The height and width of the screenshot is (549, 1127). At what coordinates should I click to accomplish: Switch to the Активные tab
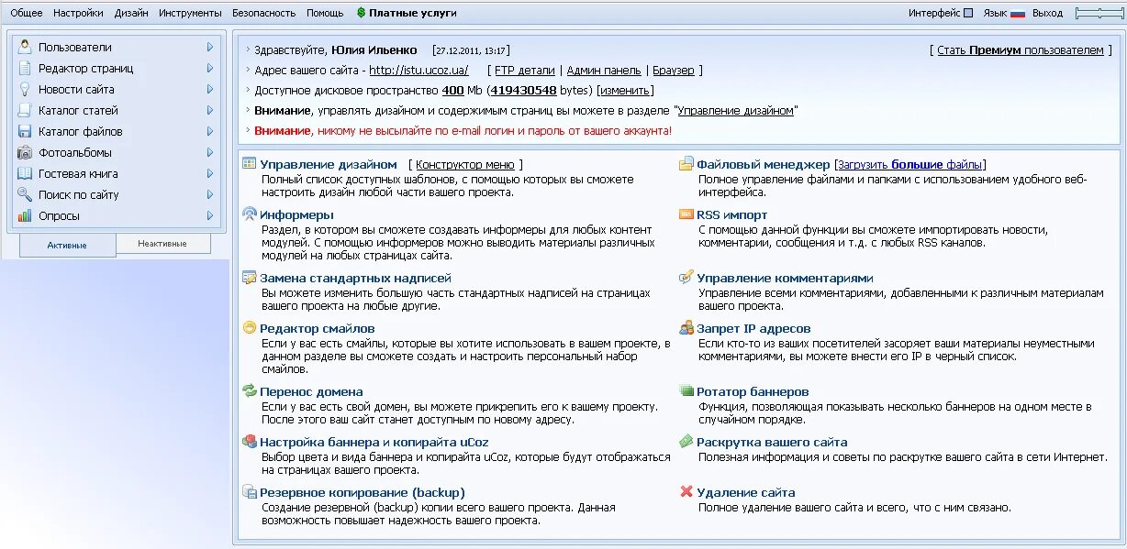(67, 245)
